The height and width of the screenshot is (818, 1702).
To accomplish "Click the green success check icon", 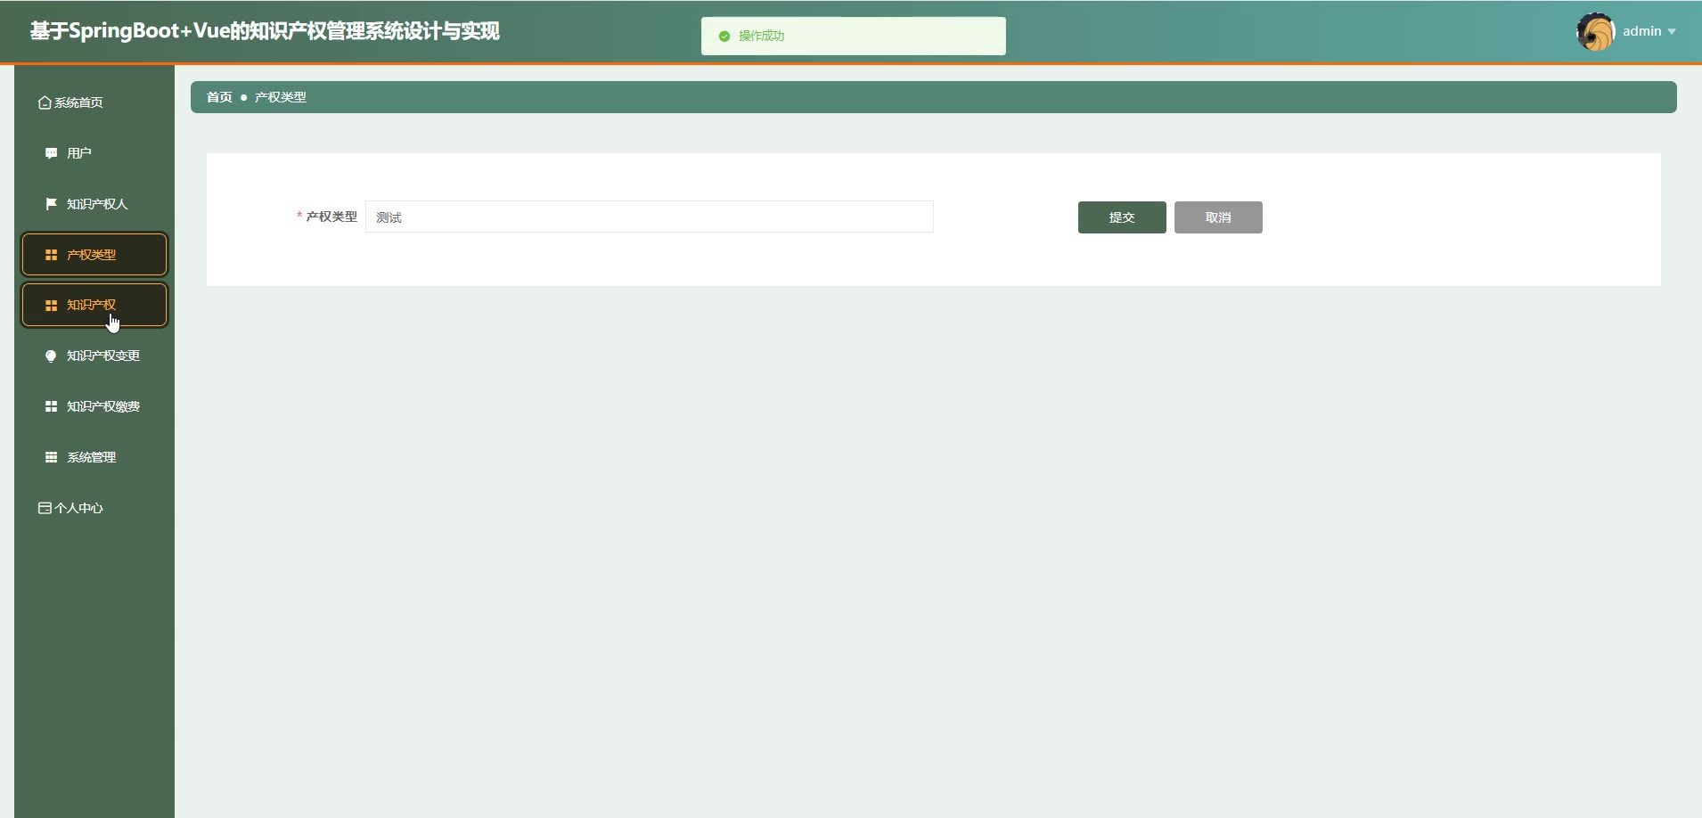I will [x=724, y=37].
